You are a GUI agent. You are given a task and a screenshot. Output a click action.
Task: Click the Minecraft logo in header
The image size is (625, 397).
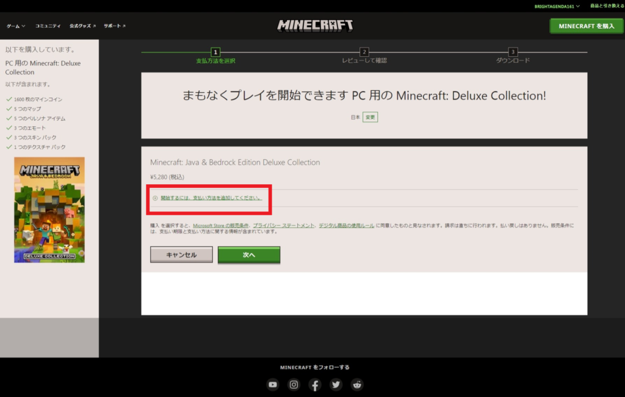click(x=315, y=26)
